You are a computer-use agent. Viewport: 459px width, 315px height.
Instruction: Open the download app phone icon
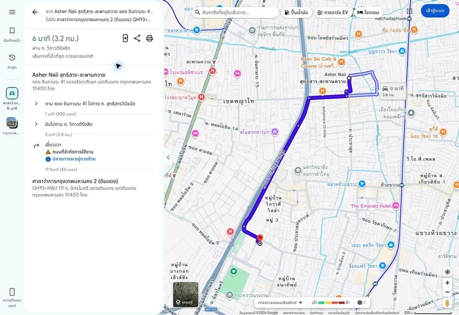12,298
